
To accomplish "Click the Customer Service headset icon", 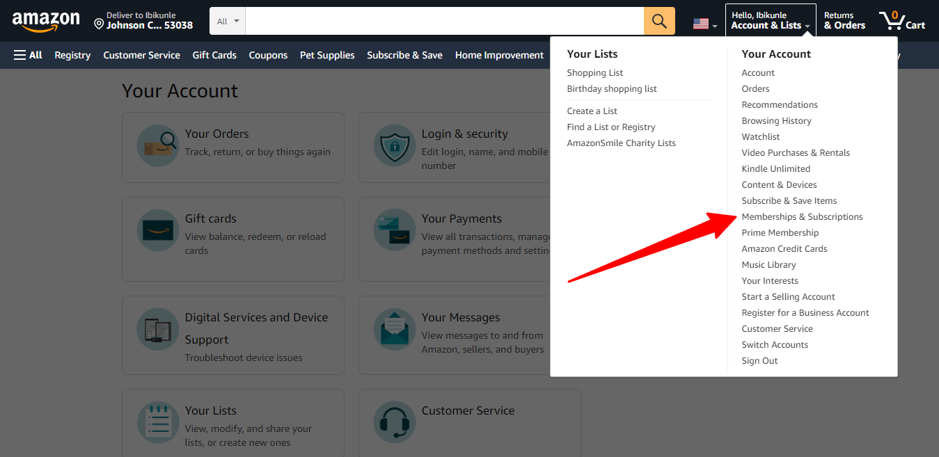I will pos(395,422).
